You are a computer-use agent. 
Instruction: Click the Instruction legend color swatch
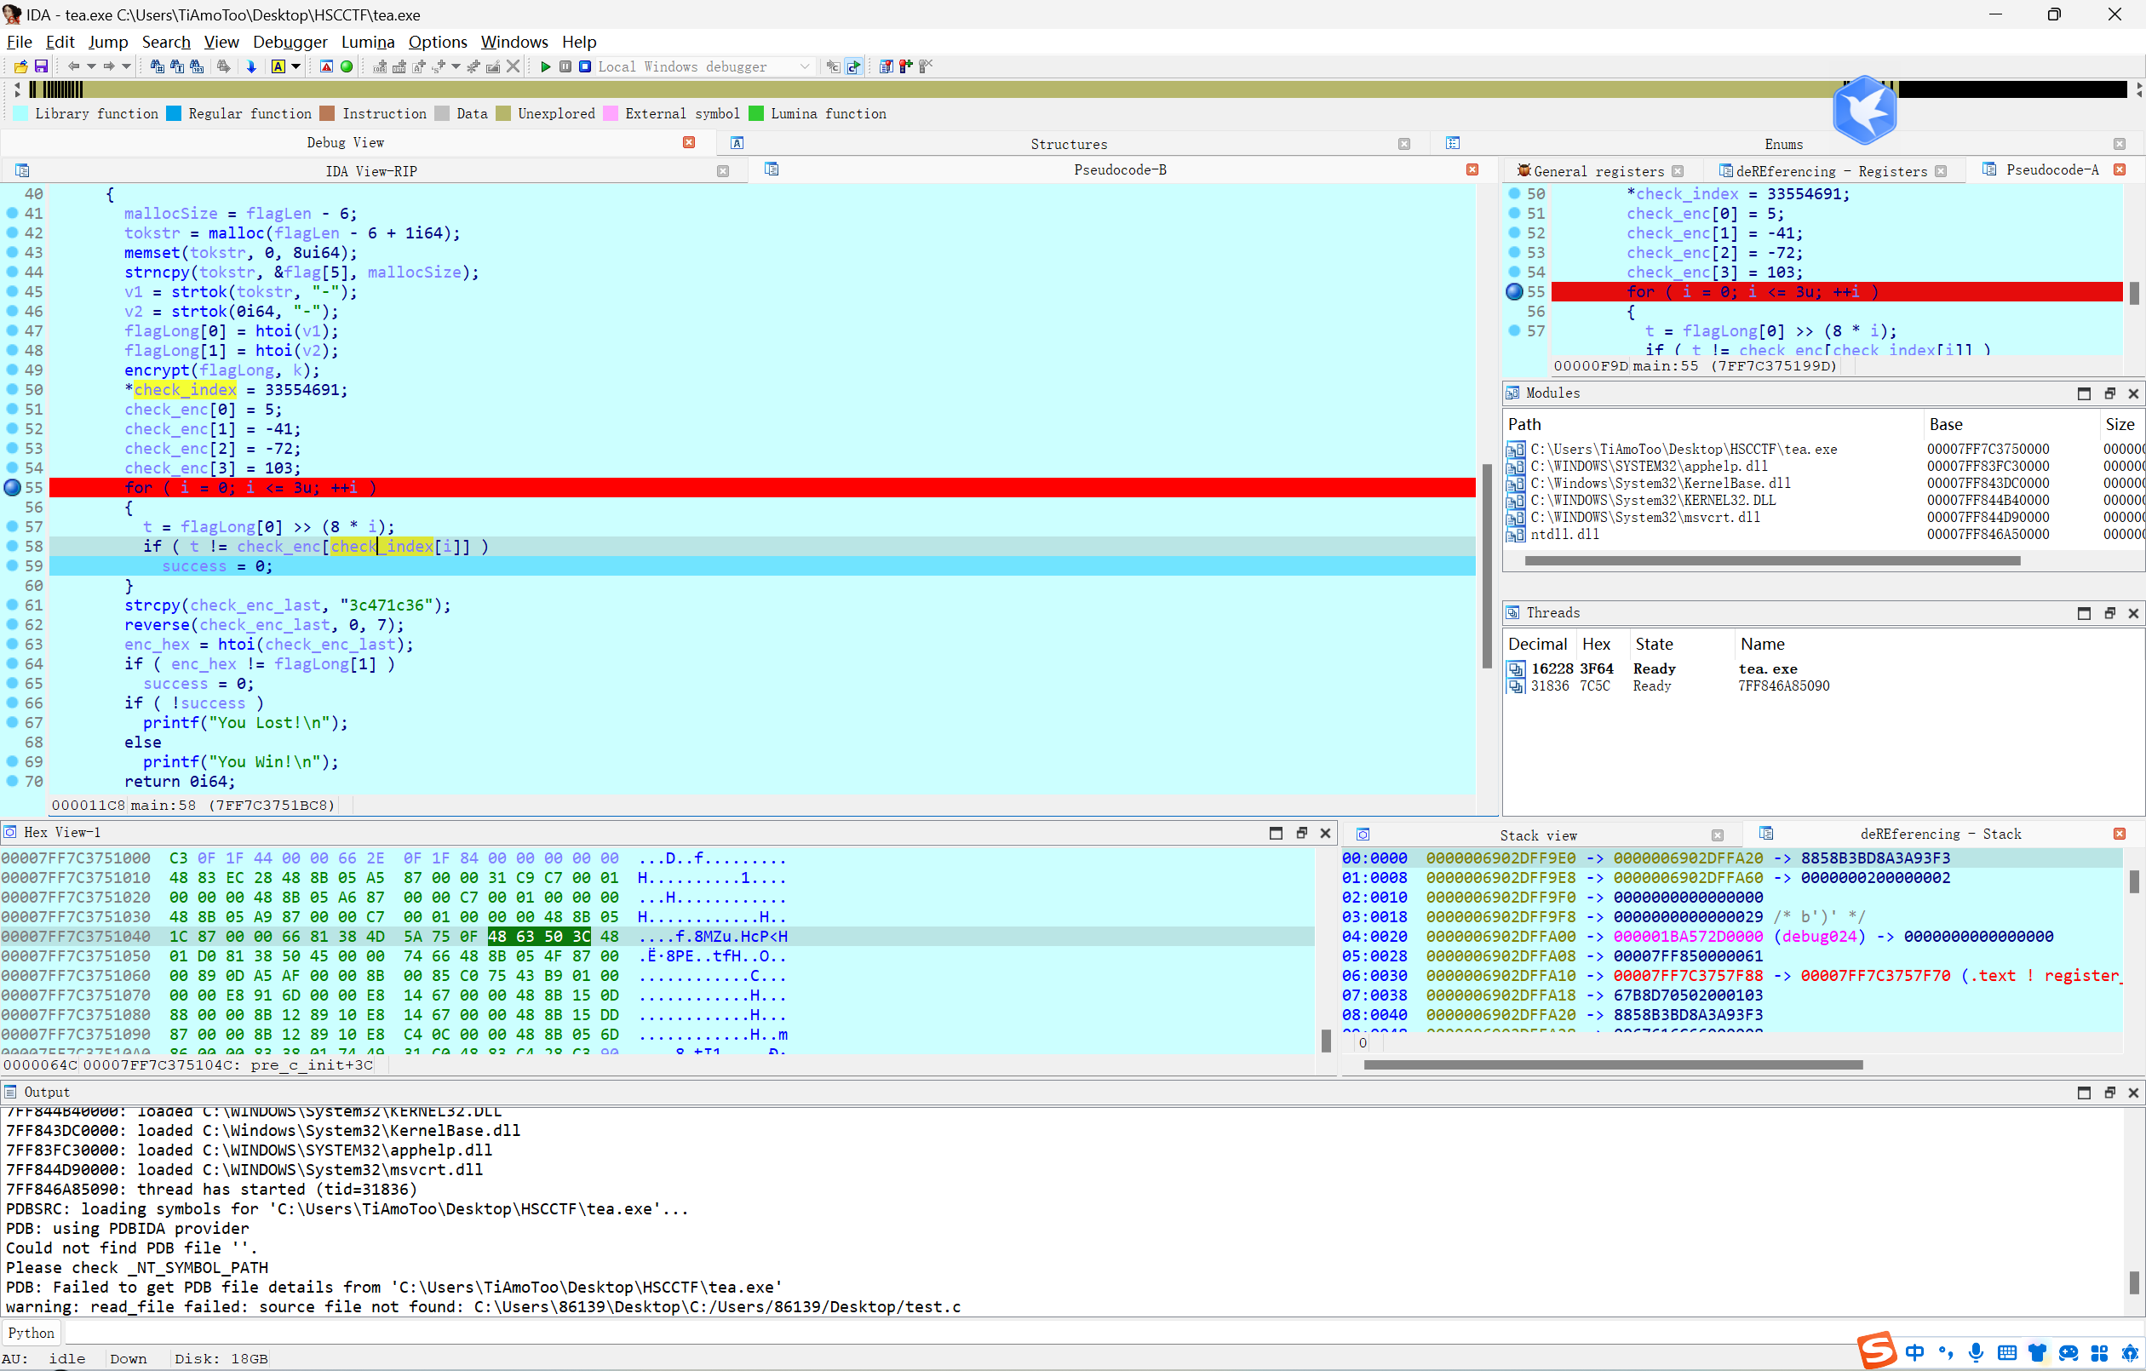327,113
